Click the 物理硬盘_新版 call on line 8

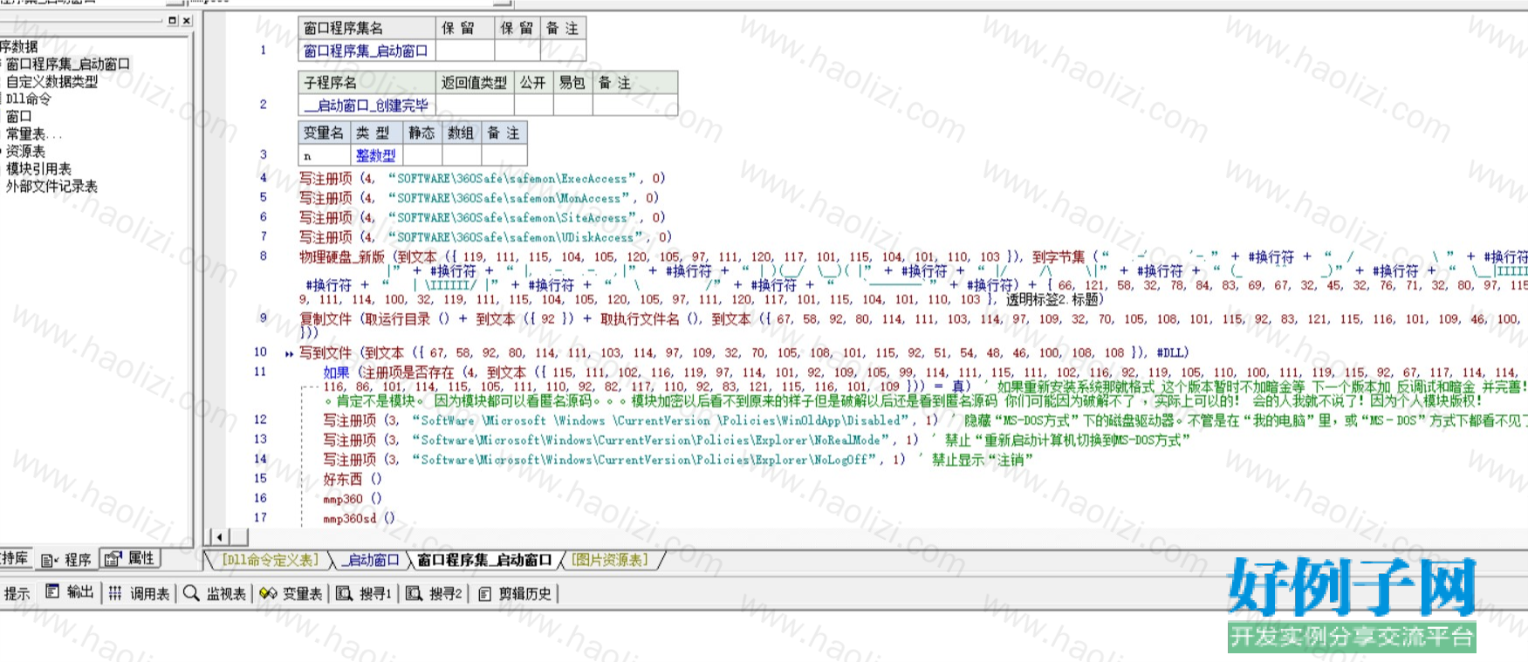342,256
